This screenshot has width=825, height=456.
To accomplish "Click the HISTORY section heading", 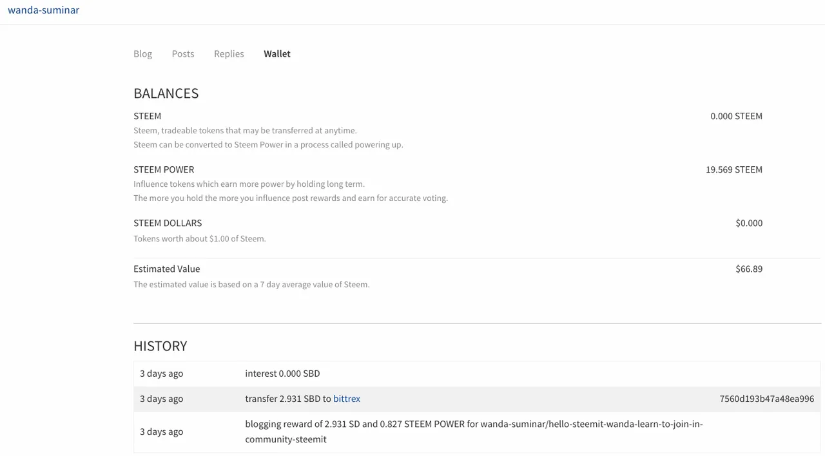I will point(160,346).
